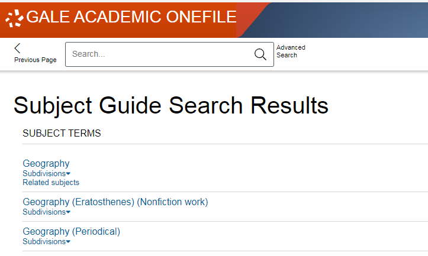Viewport: 428px width, 256px height.
Task: Expand Subdivisions under Geography (Eratosthenes)
Action: tap(44, 212)
